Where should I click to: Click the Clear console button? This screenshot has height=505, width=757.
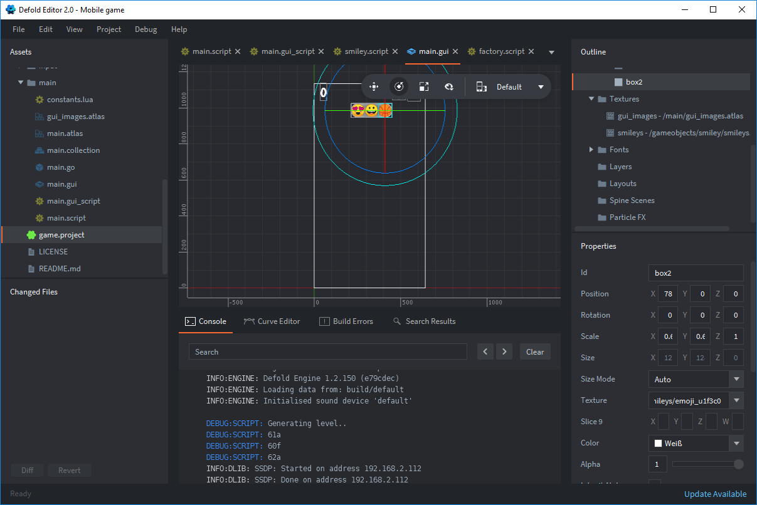(x=535, y=351)
